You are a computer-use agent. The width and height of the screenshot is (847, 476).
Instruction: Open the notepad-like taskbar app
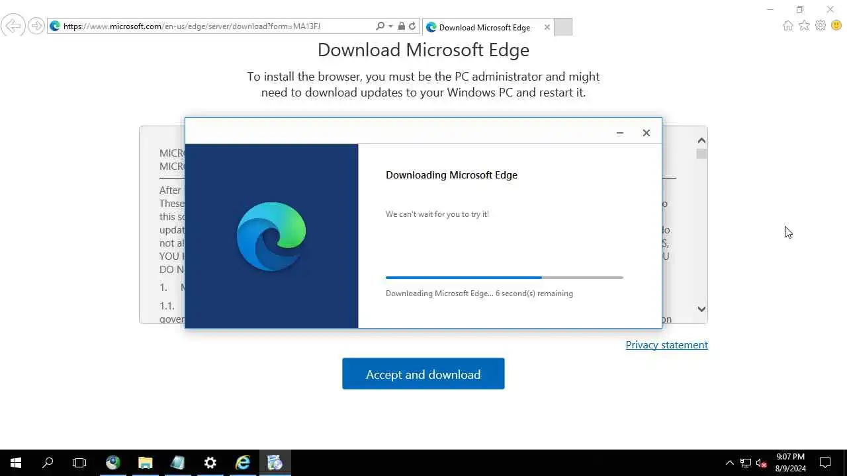coord(177,463)
